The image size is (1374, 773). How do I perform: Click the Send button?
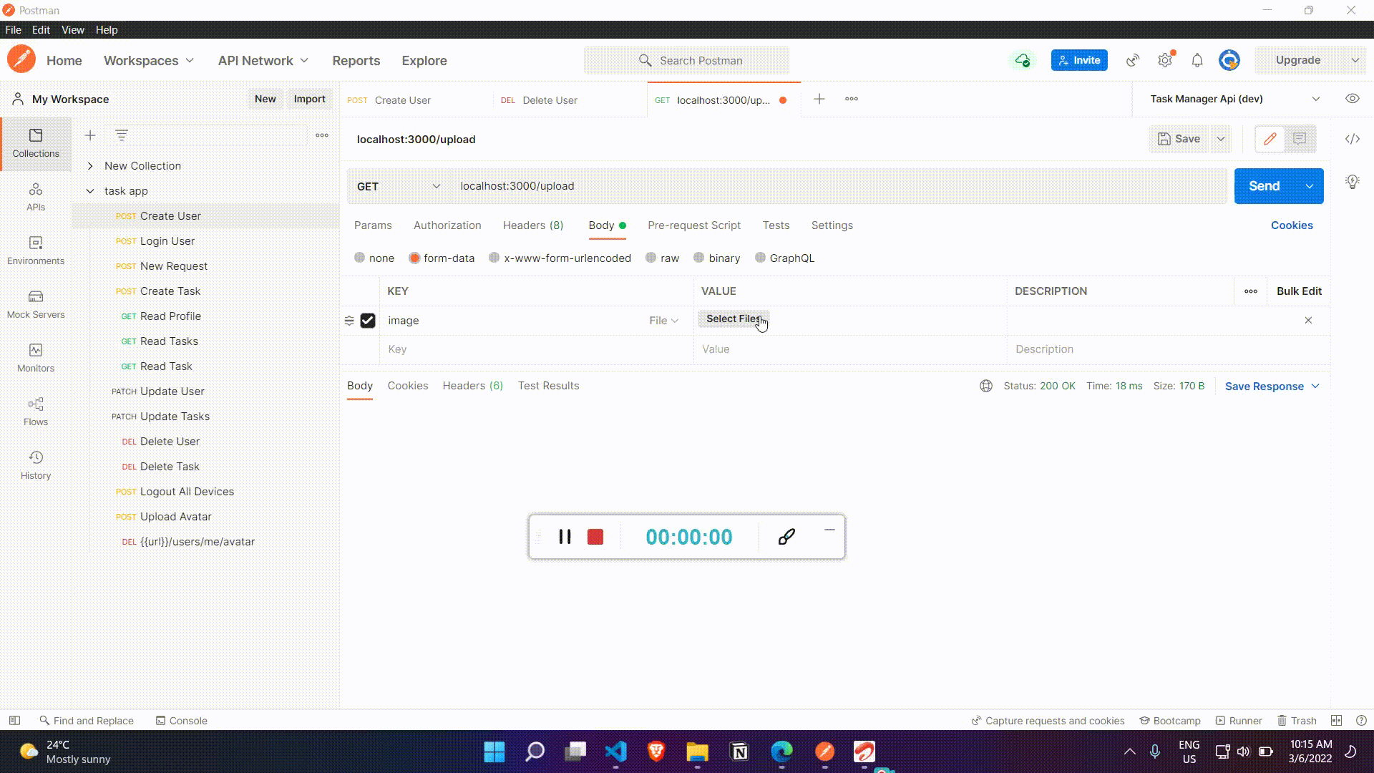click(1264, 186)
